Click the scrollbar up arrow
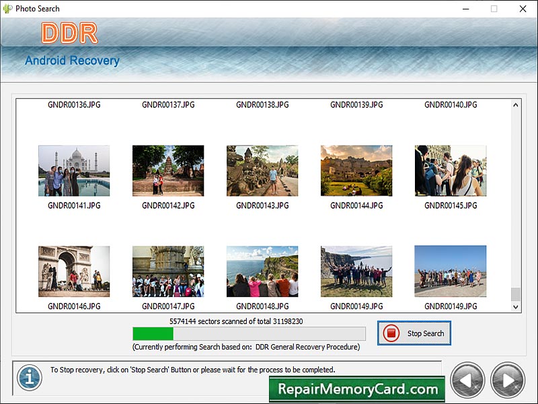The height and width of the screenshot is (404, 538). coord(514,104)
